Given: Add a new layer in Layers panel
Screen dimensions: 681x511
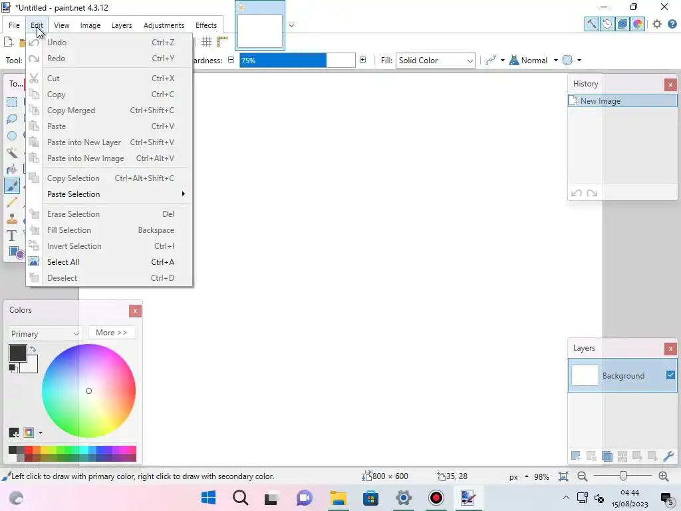Looking at the screenshot, I should coord(576,456).
